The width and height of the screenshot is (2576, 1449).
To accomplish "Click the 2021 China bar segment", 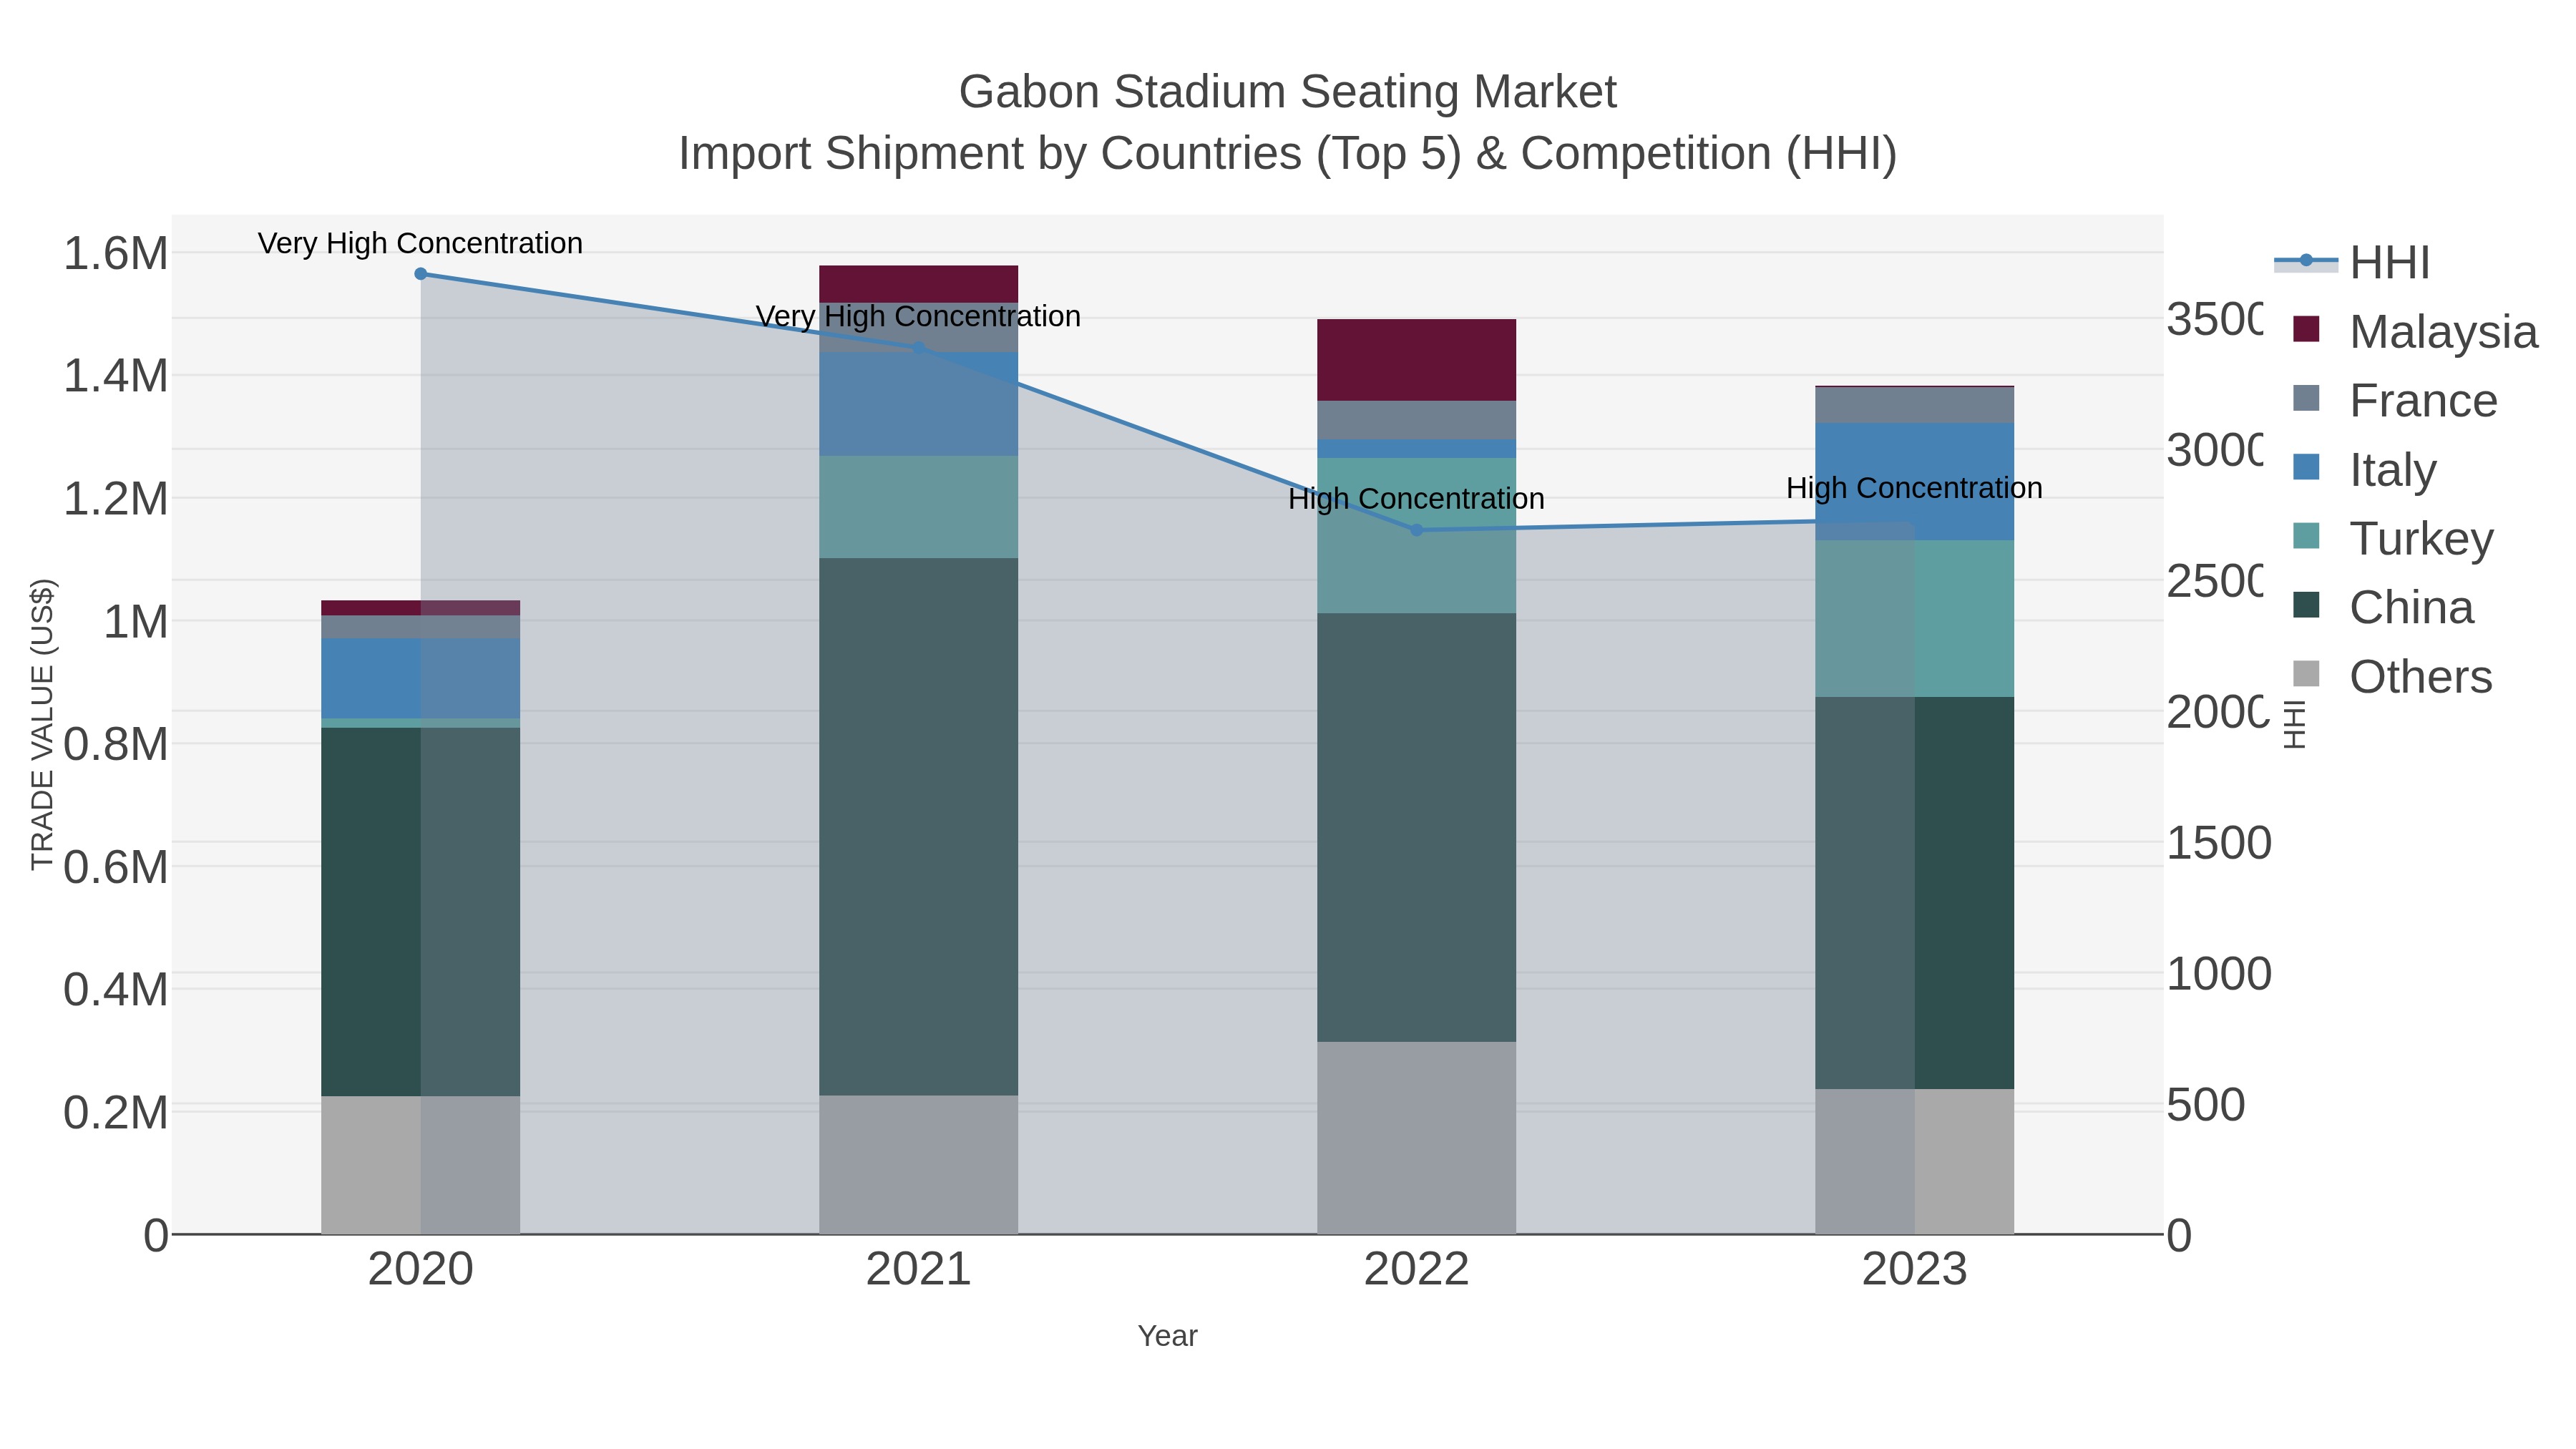I will (x=919, y=827).
